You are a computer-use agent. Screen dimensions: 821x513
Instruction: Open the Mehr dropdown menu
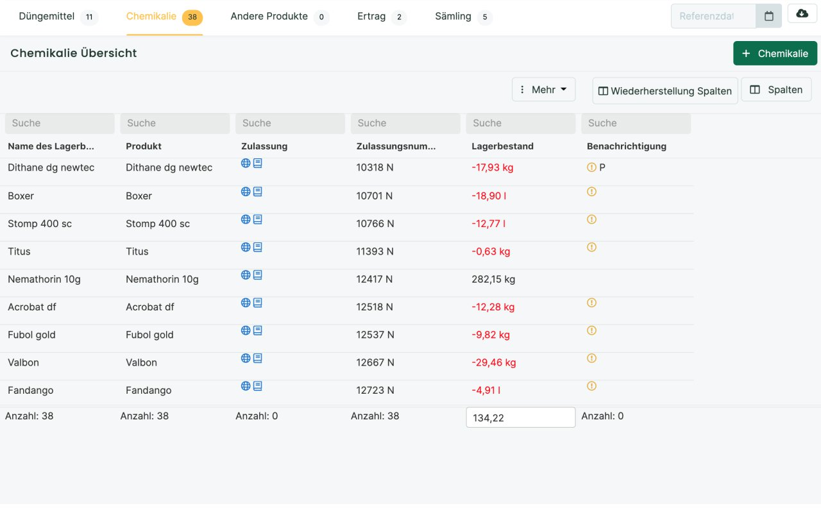click(543, 89)
